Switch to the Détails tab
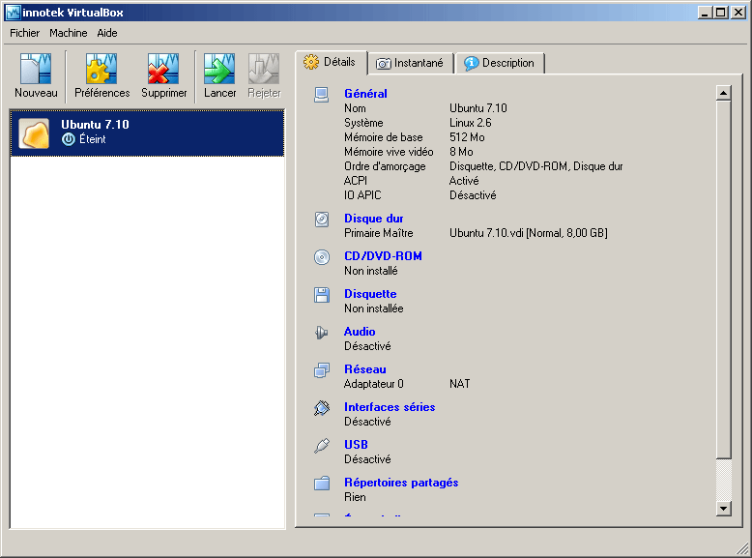Screen dimensions: 752x558 coord(332,62)
